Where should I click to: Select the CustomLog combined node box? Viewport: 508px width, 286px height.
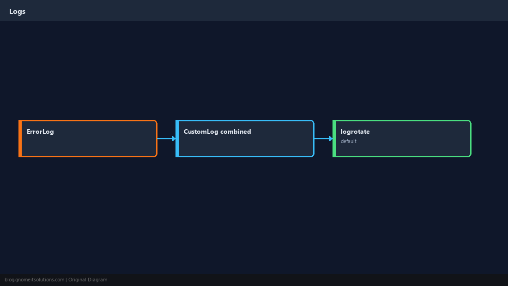[x=245, y=138]
